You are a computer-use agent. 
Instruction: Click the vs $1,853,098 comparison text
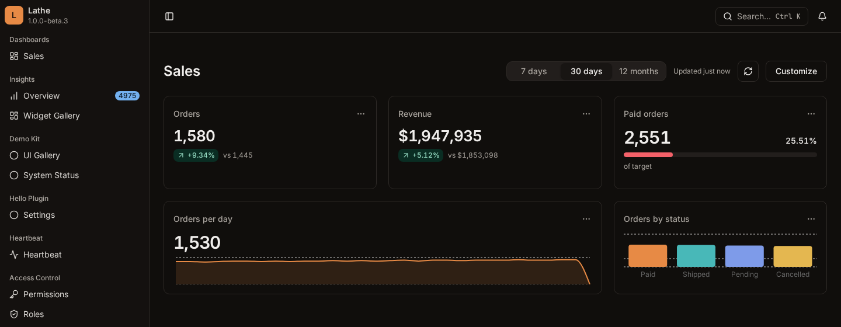tap(473, 155)
